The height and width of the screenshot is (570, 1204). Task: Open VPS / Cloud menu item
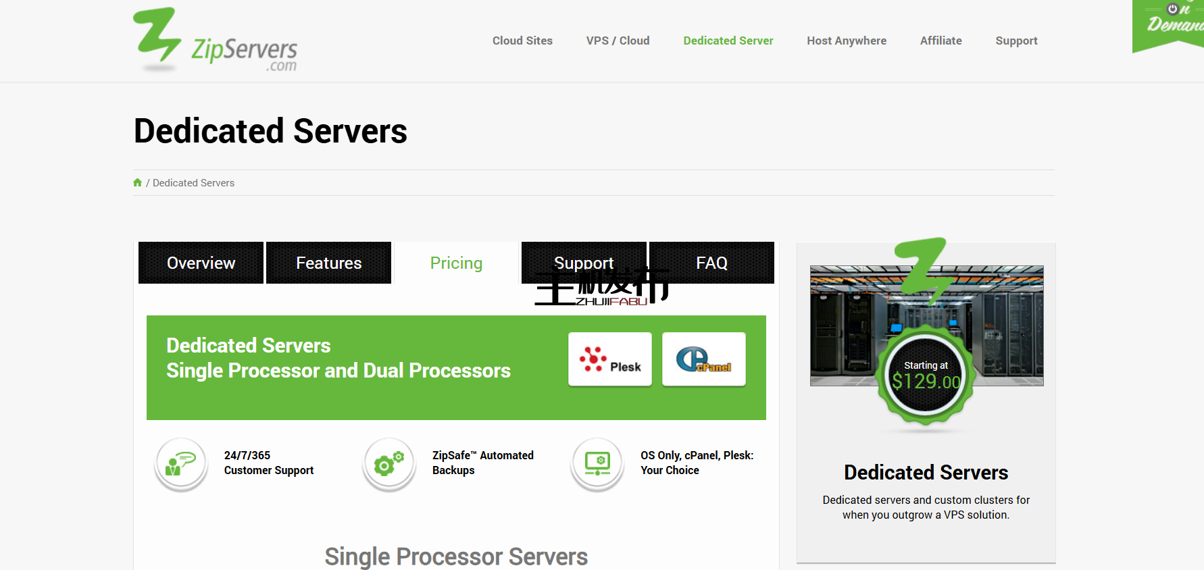(618, 41)
